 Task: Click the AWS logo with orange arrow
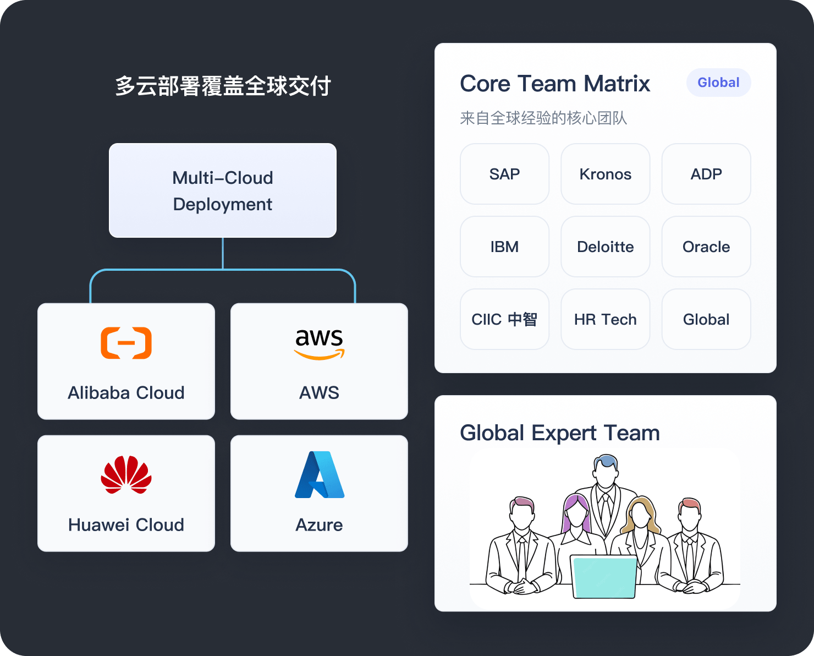pyautogui.click(x=319, y=345)
